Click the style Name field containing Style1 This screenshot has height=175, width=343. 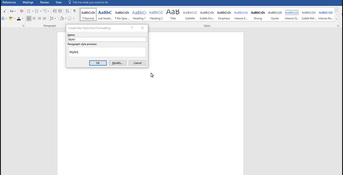(107, 39)
